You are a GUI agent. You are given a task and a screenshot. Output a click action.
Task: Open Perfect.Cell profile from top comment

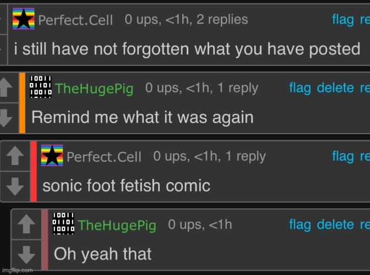pyautogui.click(x=76, y=20)
